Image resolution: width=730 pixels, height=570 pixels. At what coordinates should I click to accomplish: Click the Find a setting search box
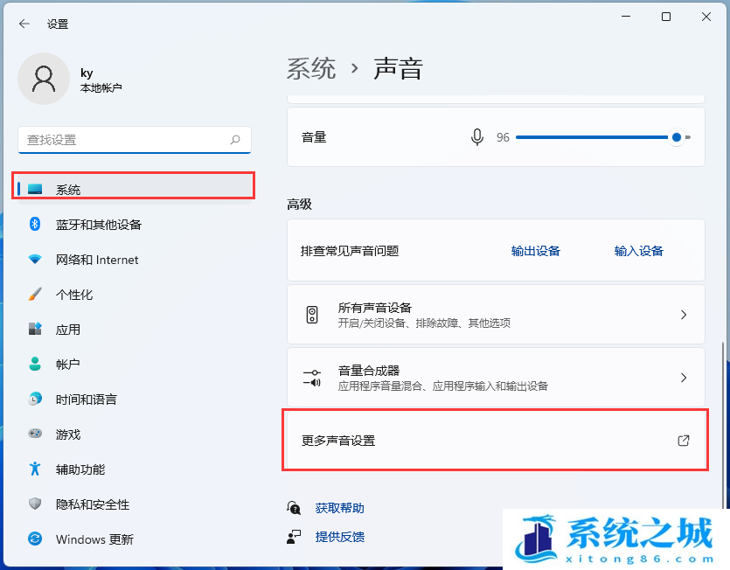127,140
